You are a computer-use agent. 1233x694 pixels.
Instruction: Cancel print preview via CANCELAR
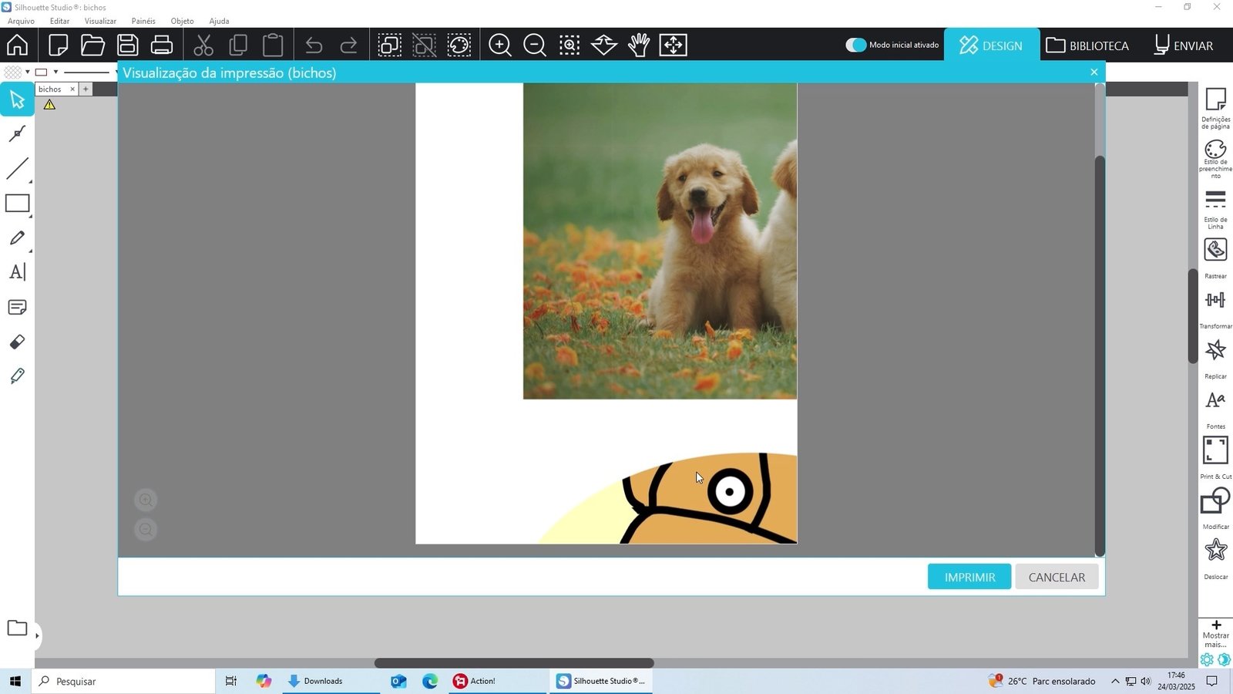[1057, 577]
